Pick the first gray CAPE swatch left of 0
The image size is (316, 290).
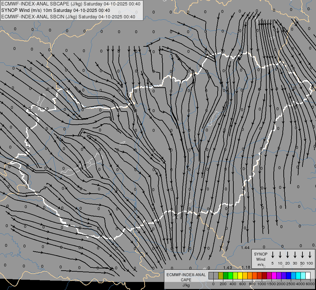pos(211,275)
